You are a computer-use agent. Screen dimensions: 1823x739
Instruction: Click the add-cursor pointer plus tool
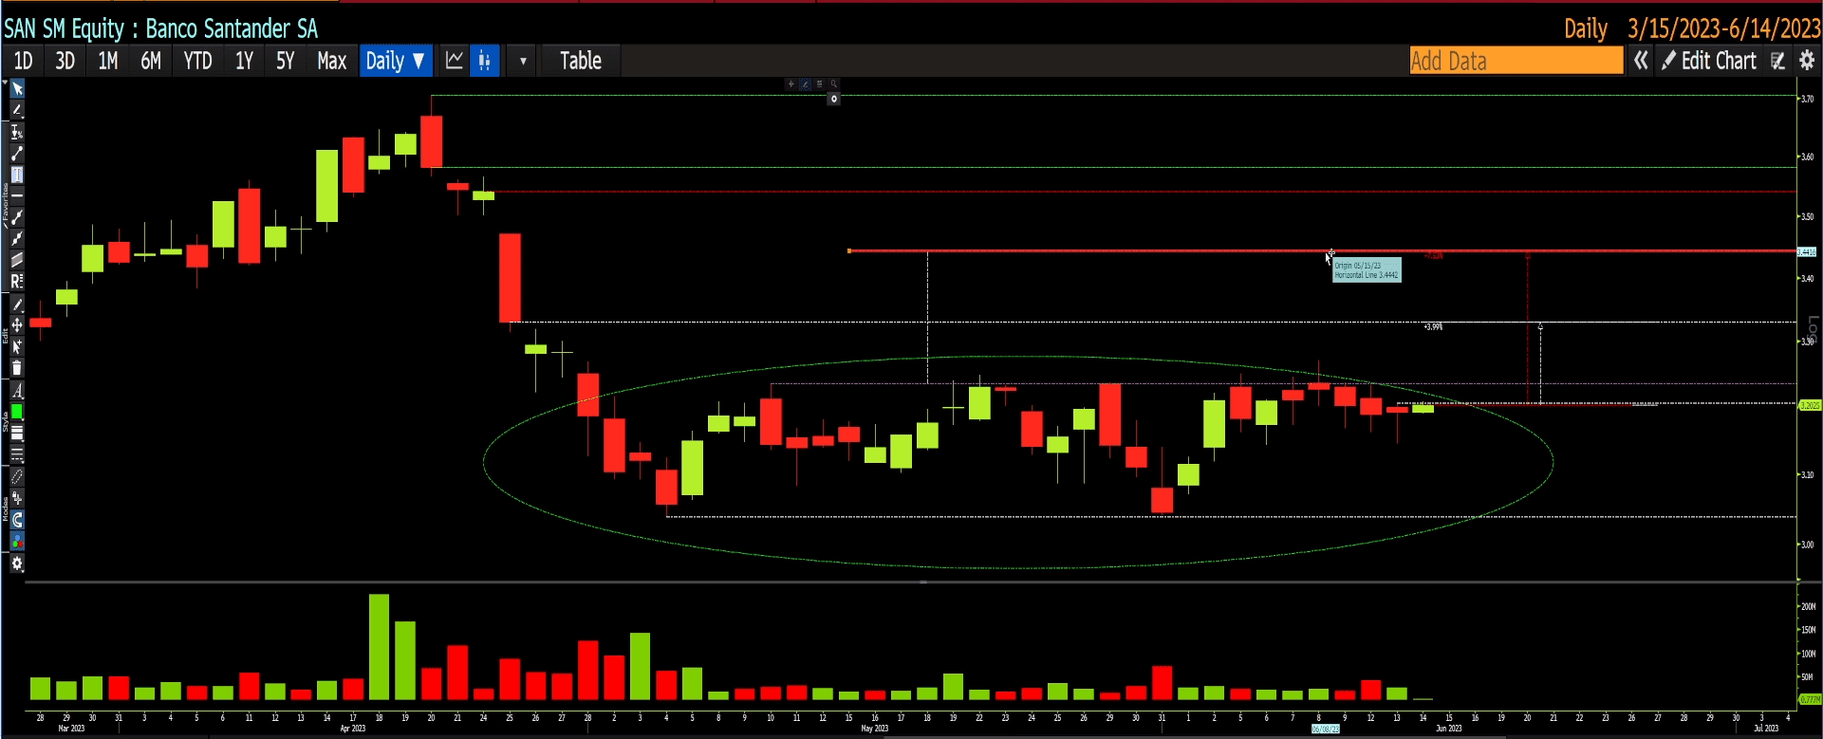tap(17, 347)
